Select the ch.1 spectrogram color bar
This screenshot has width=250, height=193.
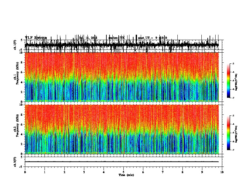click(x=228, y=81)
